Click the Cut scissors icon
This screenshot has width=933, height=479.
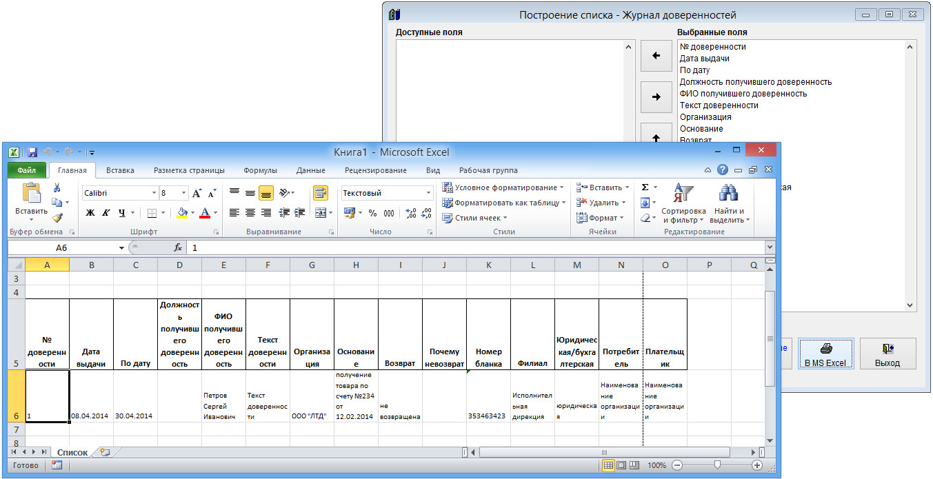coord(57,187)
